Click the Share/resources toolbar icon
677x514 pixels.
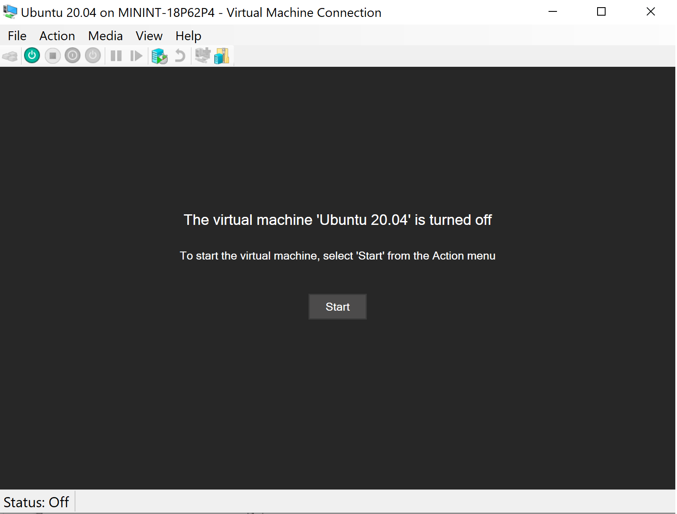[x=221, y=56]
